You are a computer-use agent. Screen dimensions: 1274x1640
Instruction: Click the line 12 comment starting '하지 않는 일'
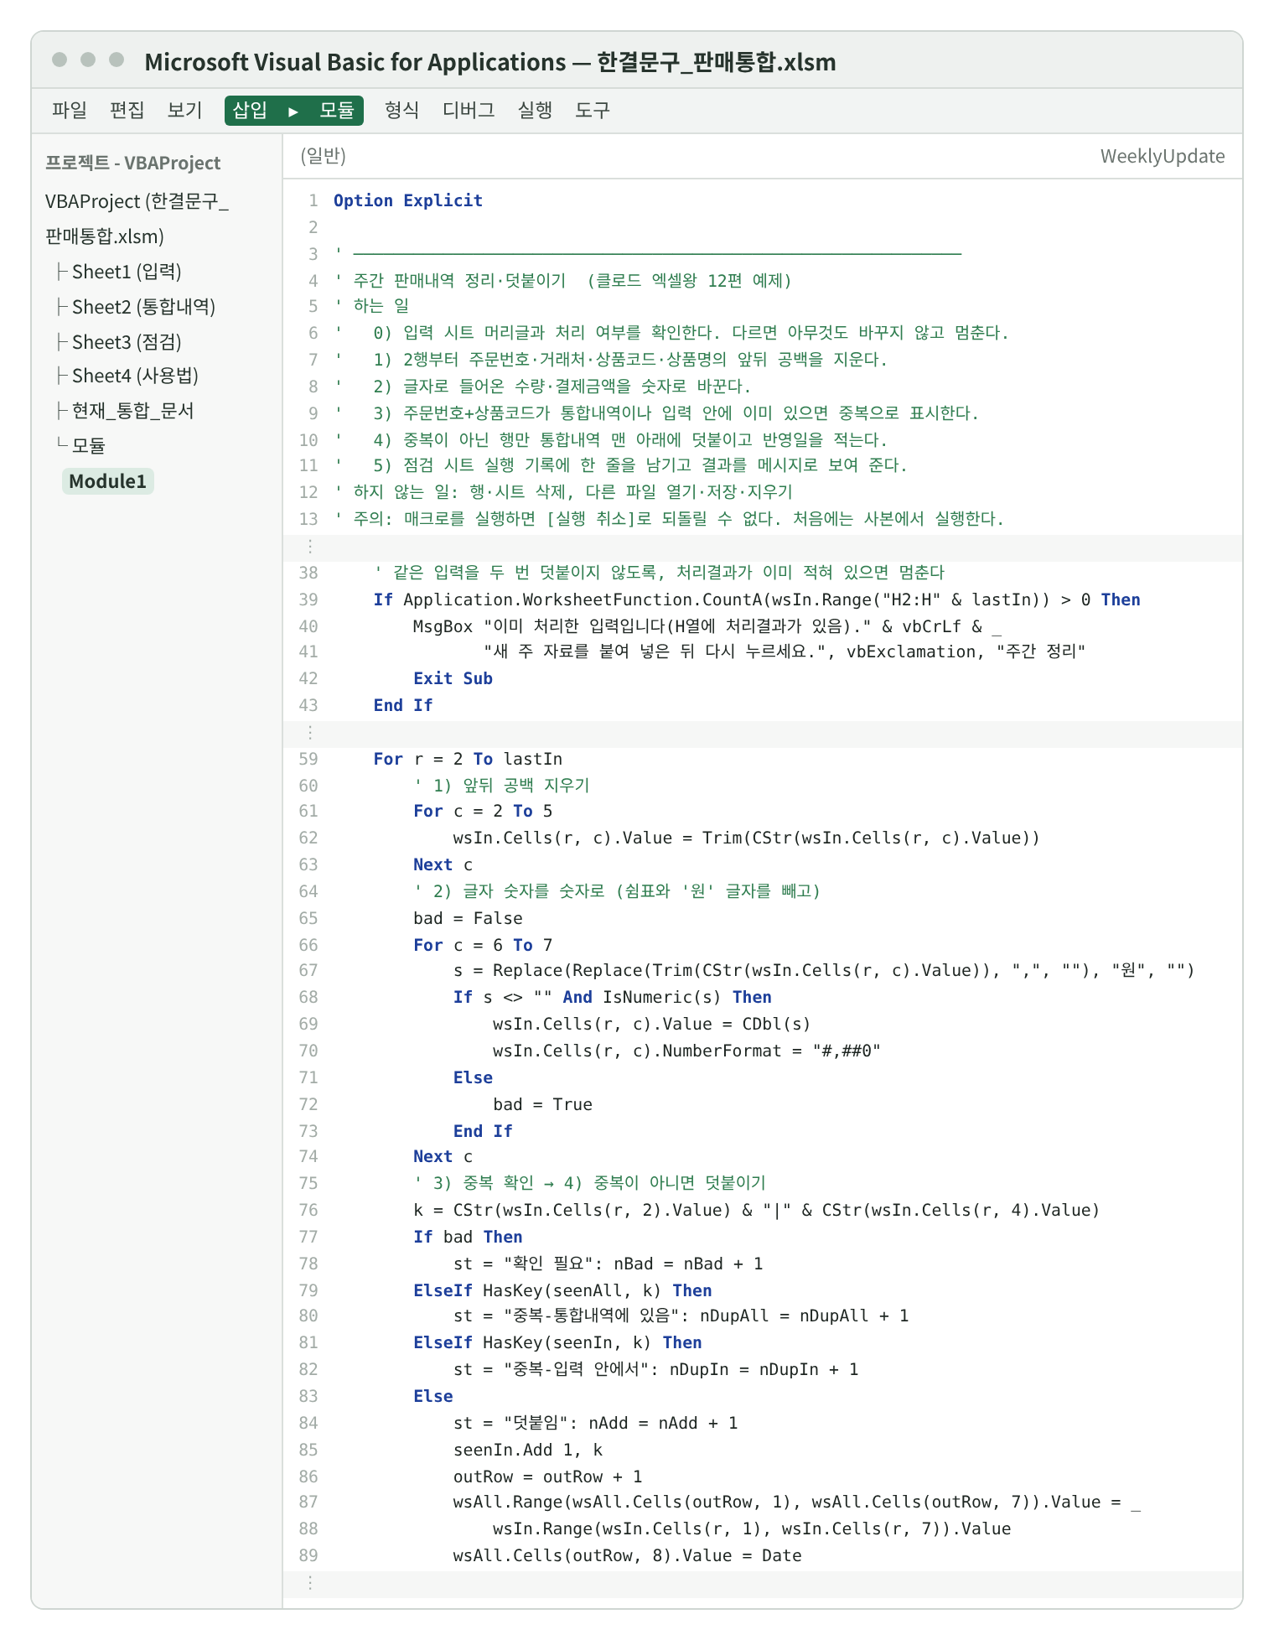coord(563,492)
